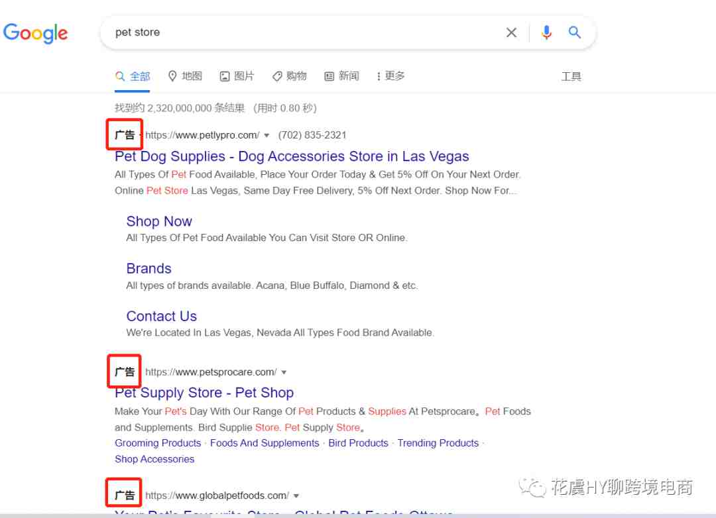The width and height of the screenshot is (716, 518).
Task: Clear the search box with X icon
Action: [511, 32]
